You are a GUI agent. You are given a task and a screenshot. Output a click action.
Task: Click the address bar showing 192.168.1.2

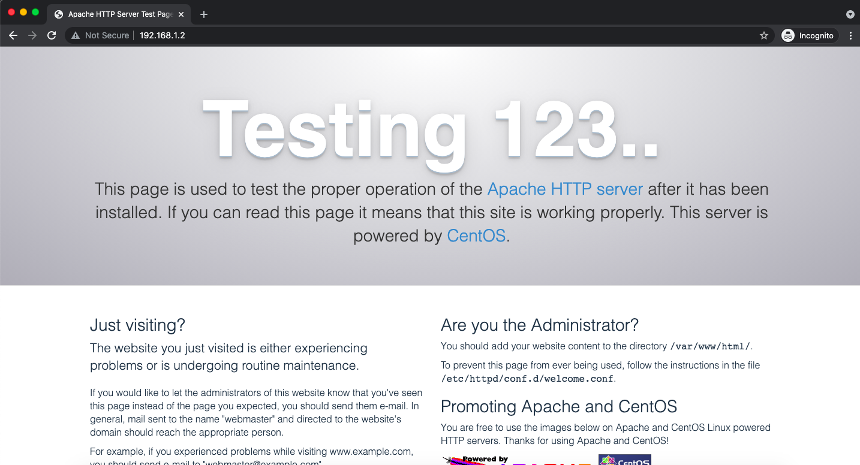[420, 35]
